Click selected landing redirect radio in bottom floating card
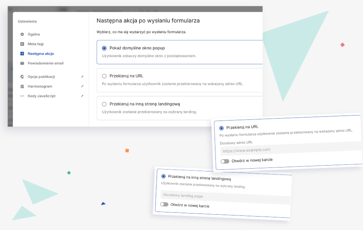The height and width of the screenshot is (230, 363). click(x=163, y=176)
